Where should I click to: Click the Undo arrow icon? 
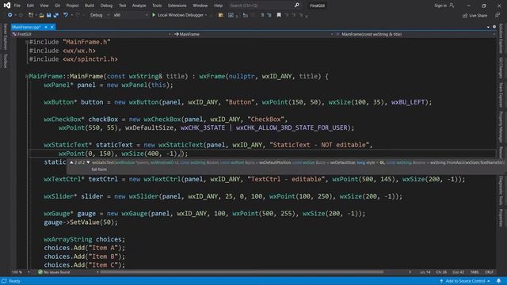coord(65,15)
